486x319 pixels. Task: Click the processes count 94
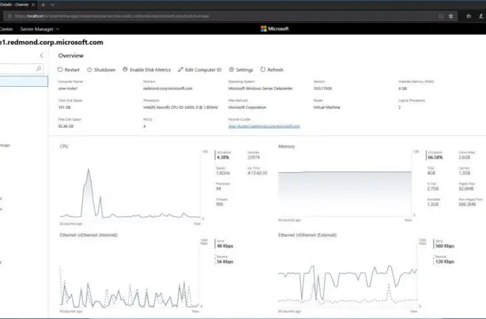[x=218, y=189]
